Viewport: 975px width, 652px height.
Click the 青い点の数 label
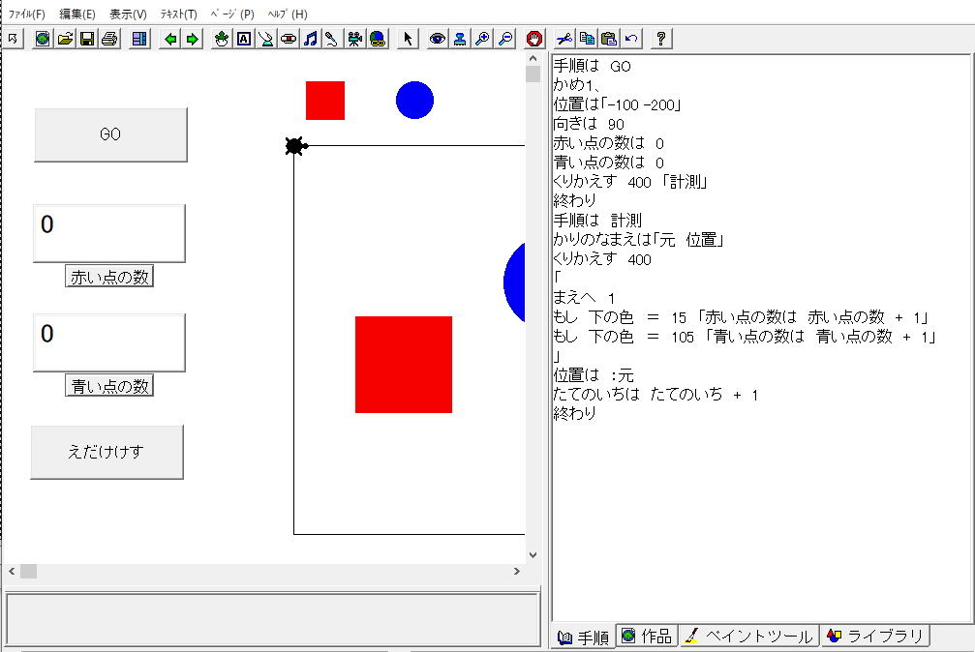tap(109, 386)
